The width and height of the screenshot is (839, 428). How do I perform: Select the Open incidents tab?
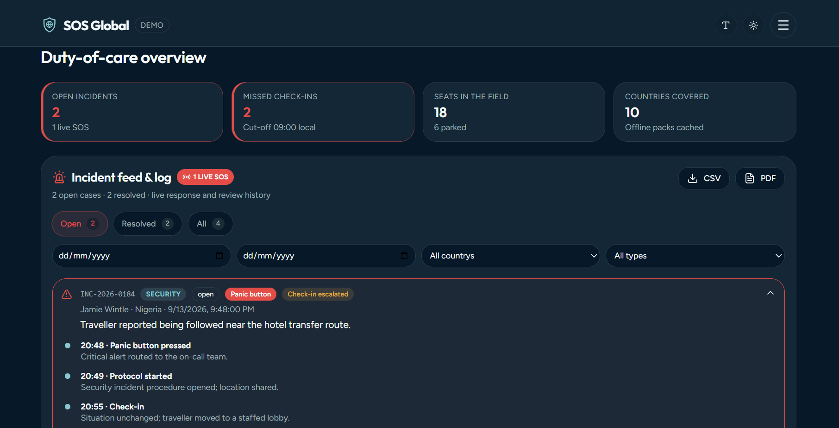tap(80, 224)
